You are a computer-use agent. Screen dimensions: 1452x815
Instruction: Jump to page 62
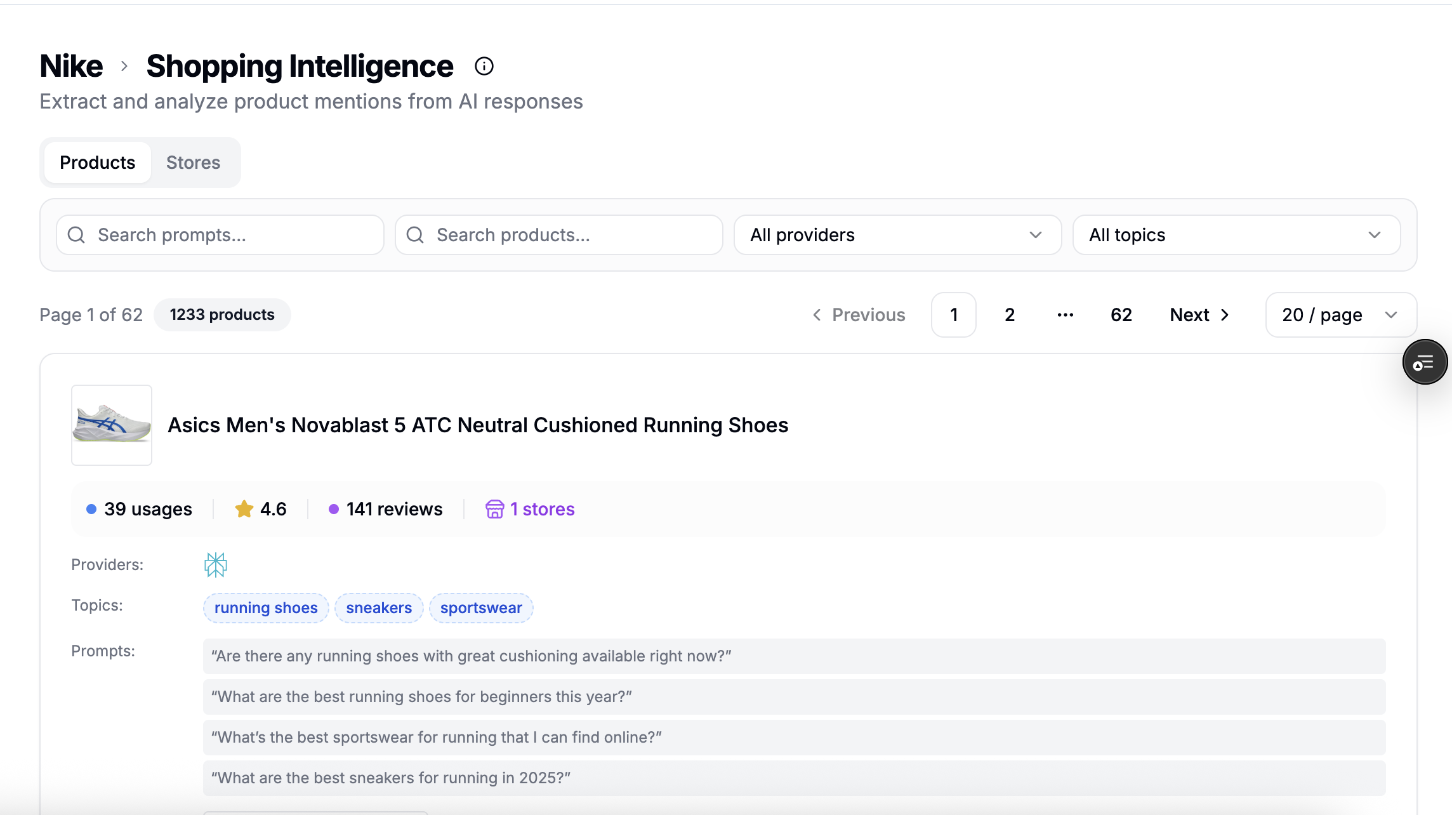pos(1121,315)
